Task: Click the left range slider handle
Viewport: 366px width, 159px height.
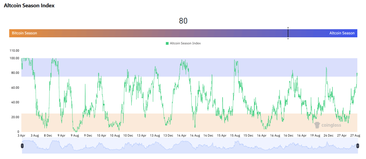Action: (22, 146)
